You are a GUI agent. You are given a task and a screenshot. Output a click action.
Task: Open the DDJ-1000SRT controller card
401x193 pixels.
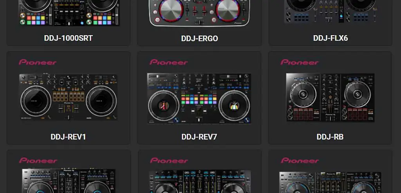click(68, 23)
